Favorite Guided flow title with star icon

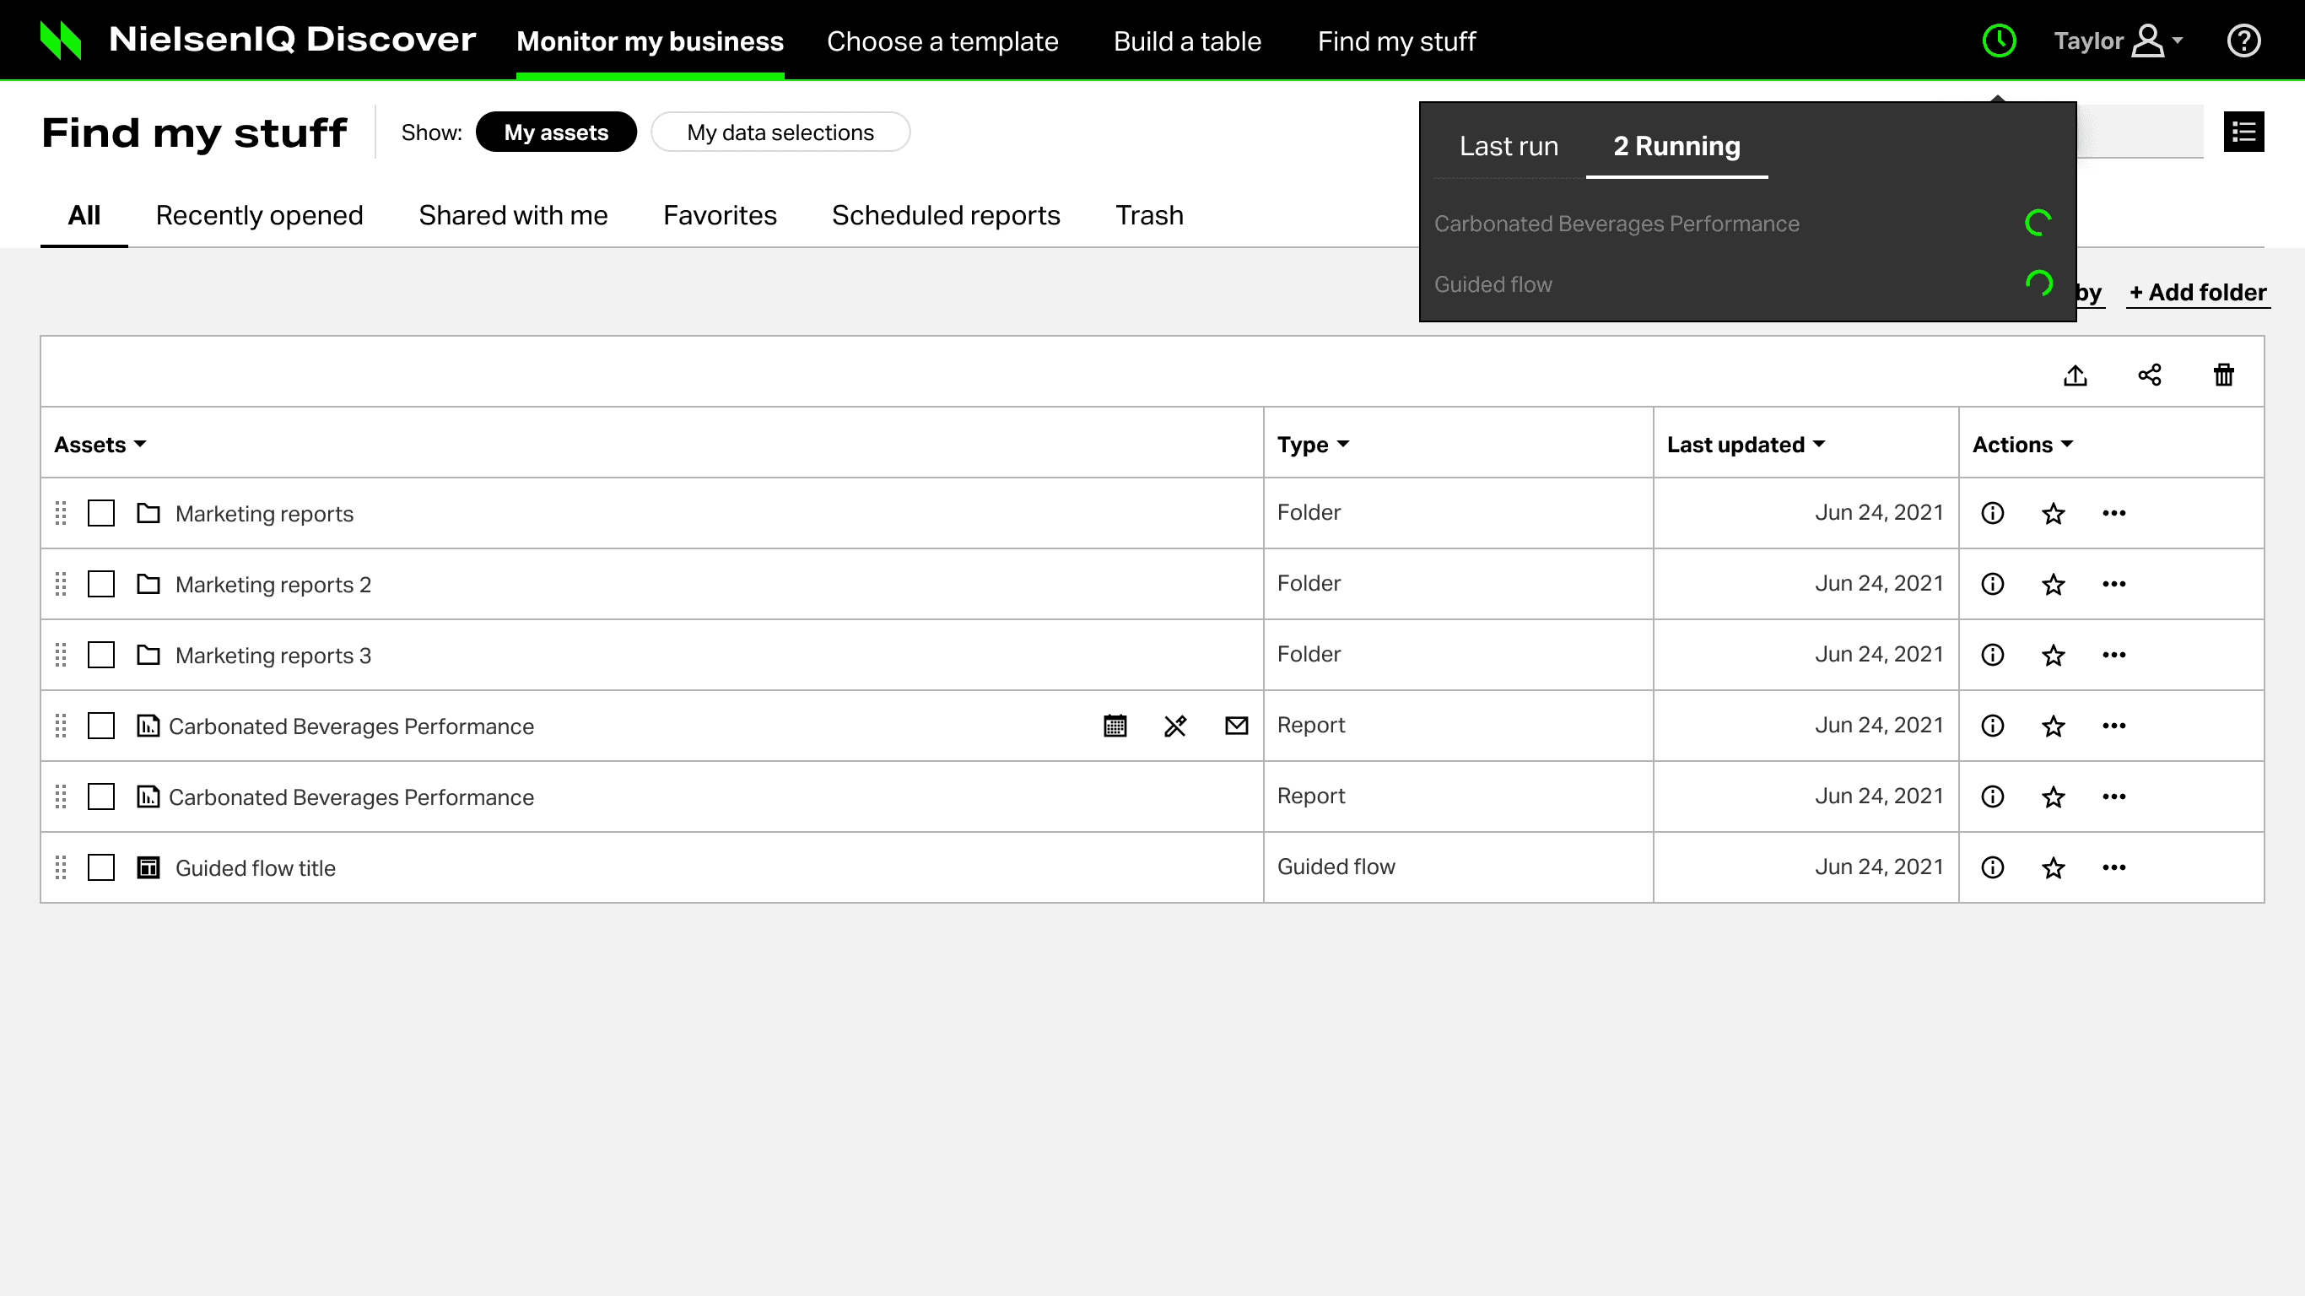pos(2053,867)
